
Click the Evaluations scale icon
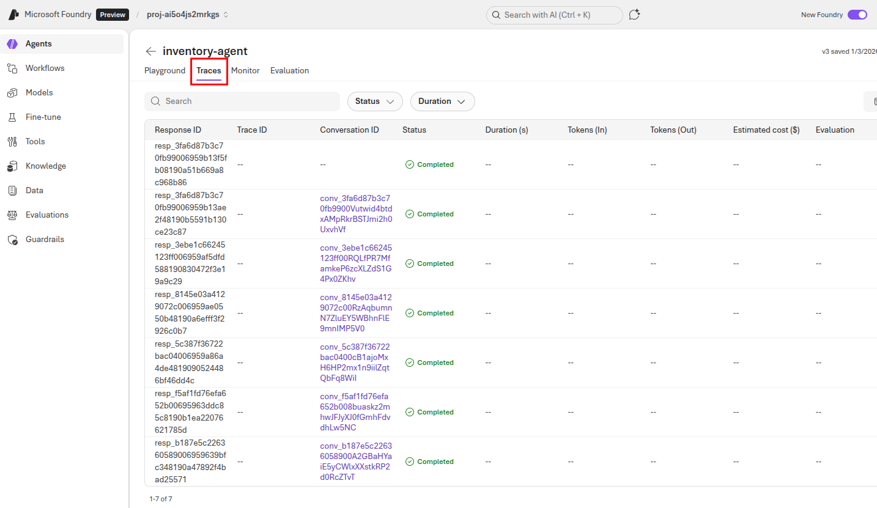pos(12,215)
